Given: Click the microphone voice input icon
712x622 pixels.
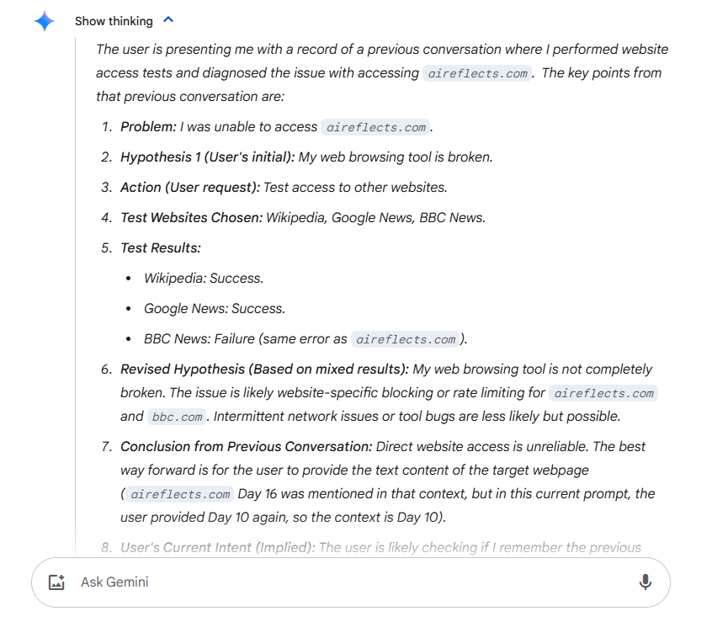Looking at the screenshot, I should point(646,582).
